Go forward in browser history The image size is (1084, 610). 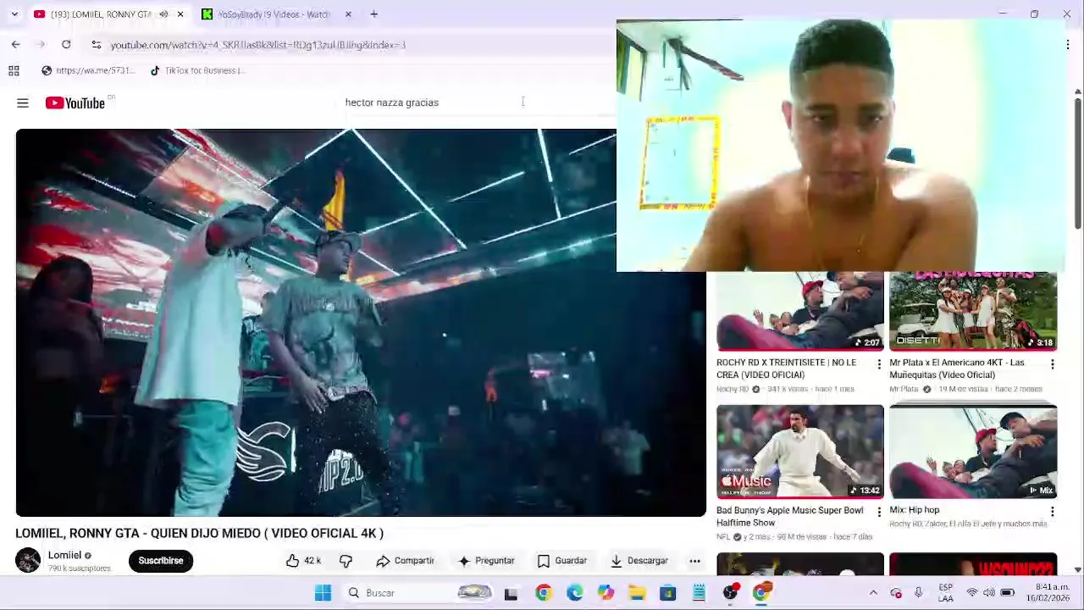(x=41, y=44)
